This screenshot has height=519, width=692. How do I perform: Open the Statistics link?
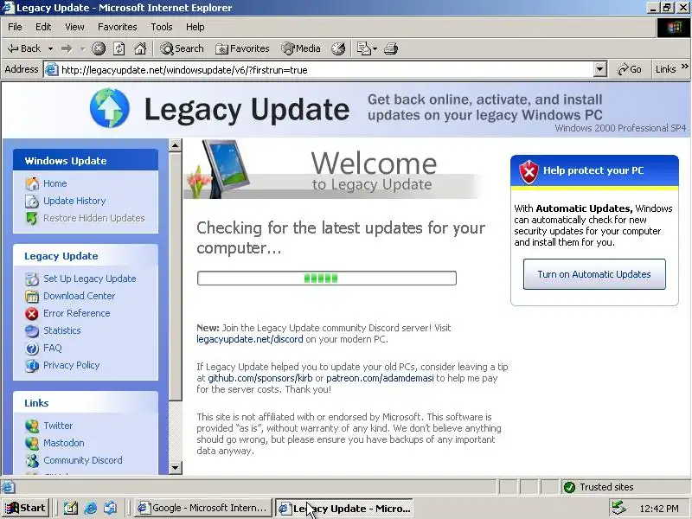click(x=61, y=330)
